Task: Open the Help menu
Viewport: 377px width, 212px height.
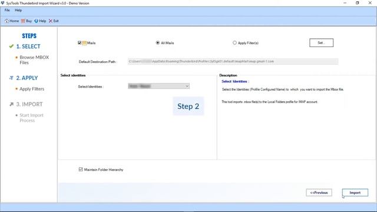Action: [18, 11]
